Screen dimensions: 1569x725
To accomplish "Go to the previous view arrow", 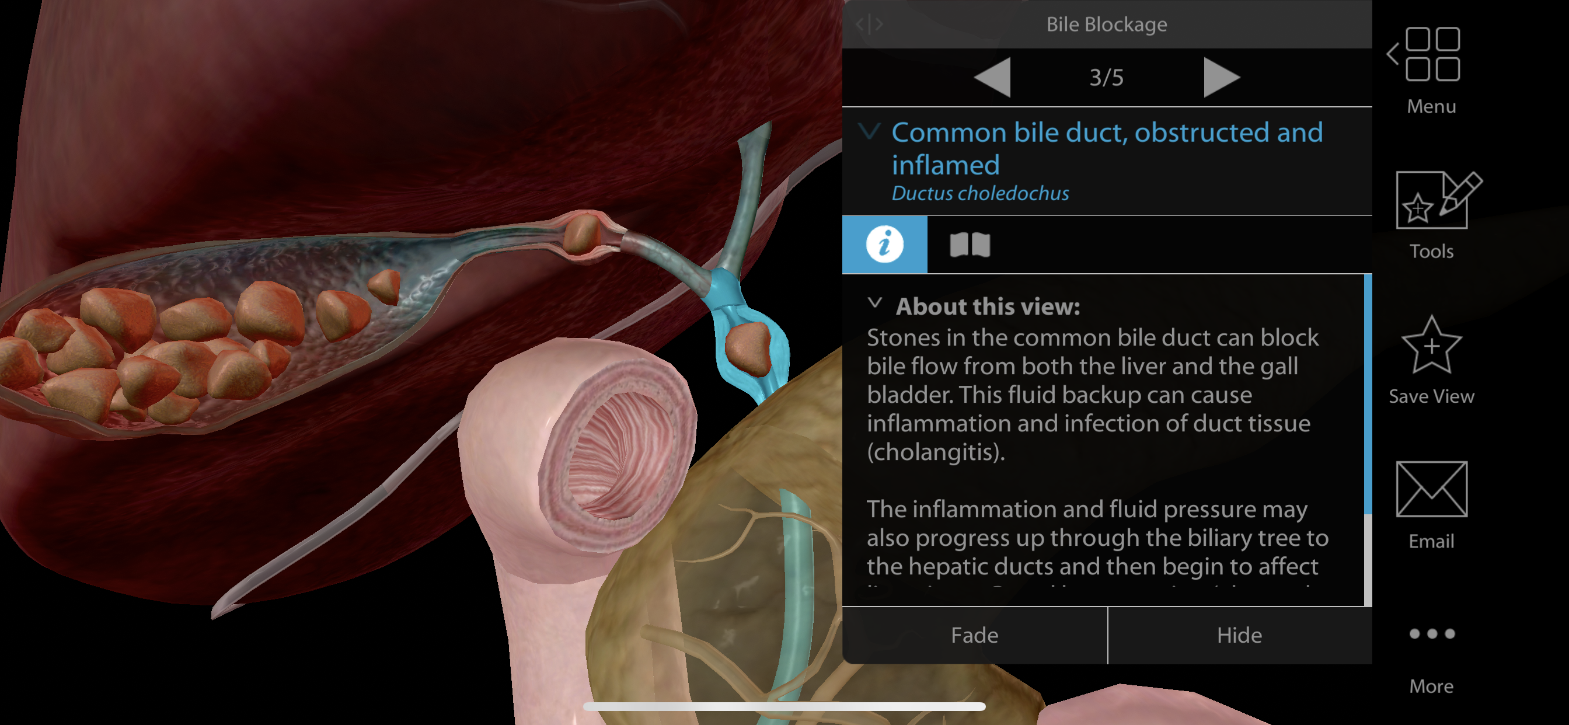I will point(992,78).
